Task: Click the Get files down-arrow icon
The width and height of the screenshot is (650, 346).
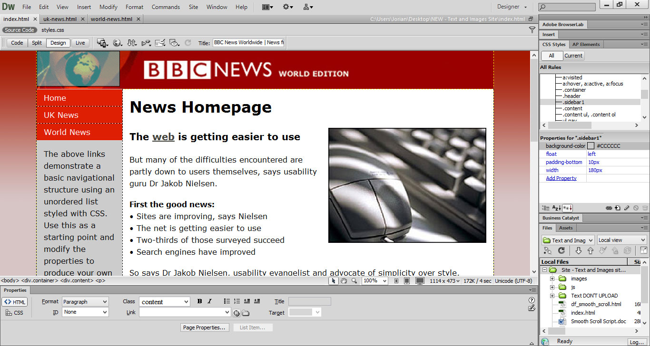Action: (579, 250)
